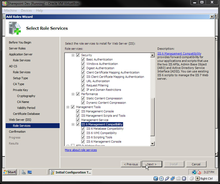
Task: Uncheck IIS Management Console
Action: [x=78, y=111]
